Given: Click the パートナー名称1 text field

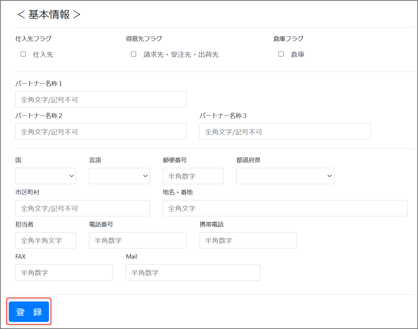Looking at the screenshot, I should tap(101, 100).
